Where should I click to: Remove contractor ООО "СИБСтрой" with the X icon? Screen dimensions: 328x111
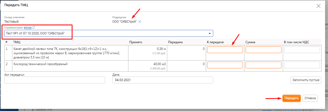(140, 22)
